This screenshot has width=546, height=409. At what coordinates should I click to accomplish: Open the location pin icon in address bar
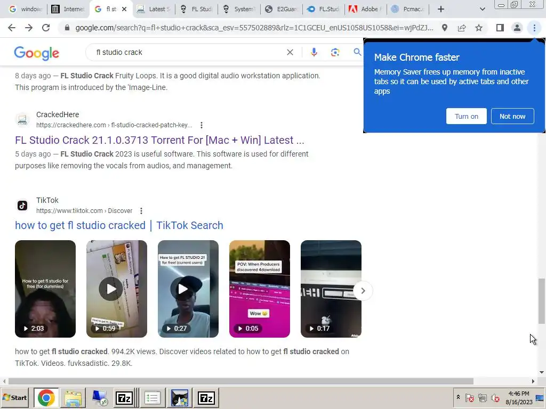click(444, 28)
